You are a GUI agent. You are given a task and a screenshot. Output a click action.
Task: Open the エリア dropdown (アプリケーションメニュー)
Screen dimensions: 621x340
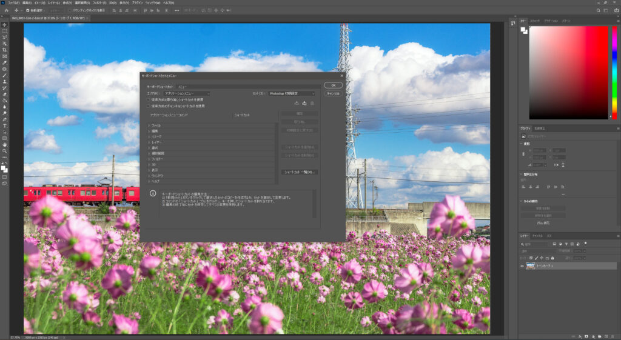coord(186,93)
